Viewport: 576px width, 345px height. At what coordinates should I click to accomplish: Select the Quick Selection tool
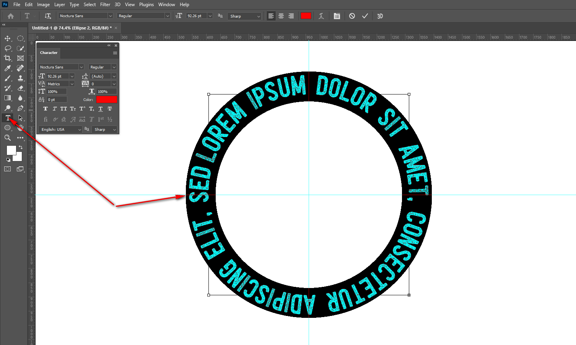tap(21, 48)
